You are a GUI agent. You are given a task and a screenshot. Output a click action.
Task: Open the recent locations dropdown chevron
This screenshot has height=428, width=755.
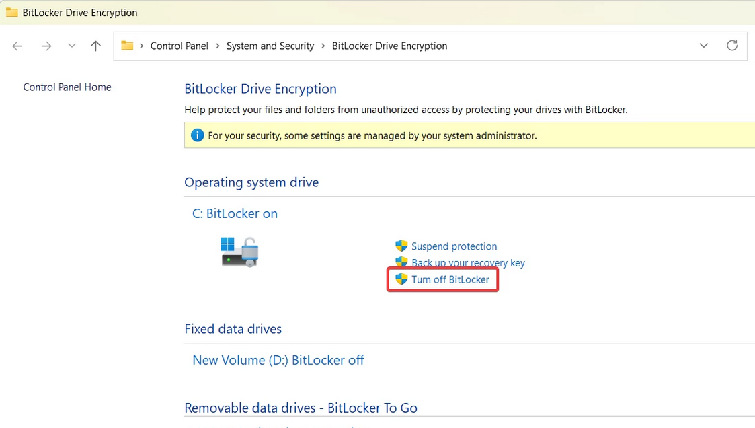[x=72, y=46]
